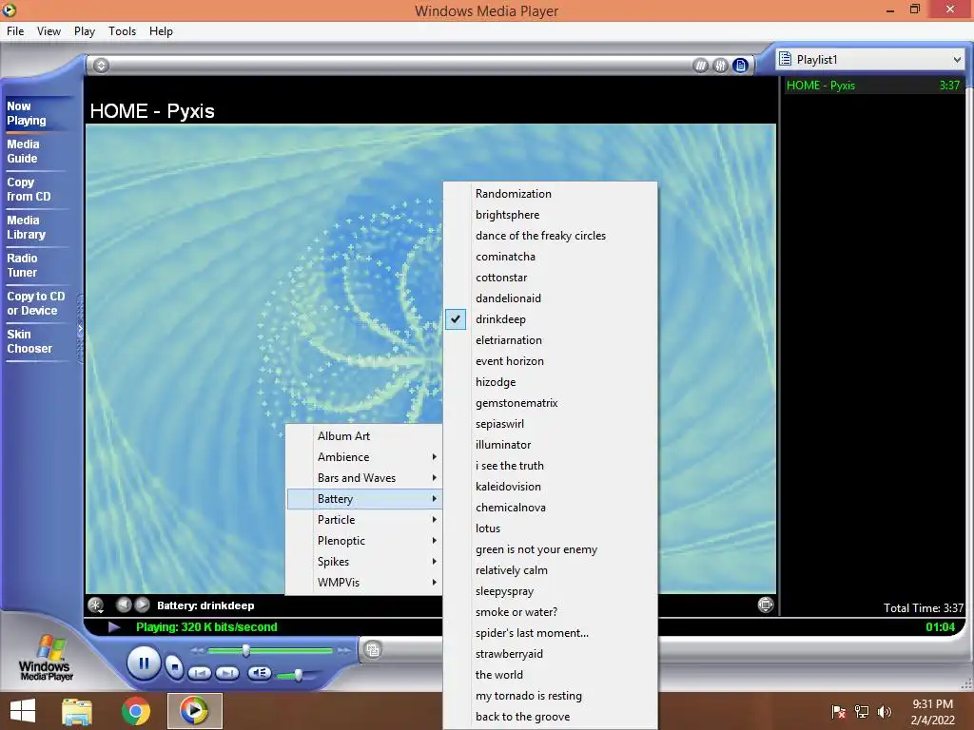Pick green is not your enemy
974x730 pixels.
(x=551, y=549)
